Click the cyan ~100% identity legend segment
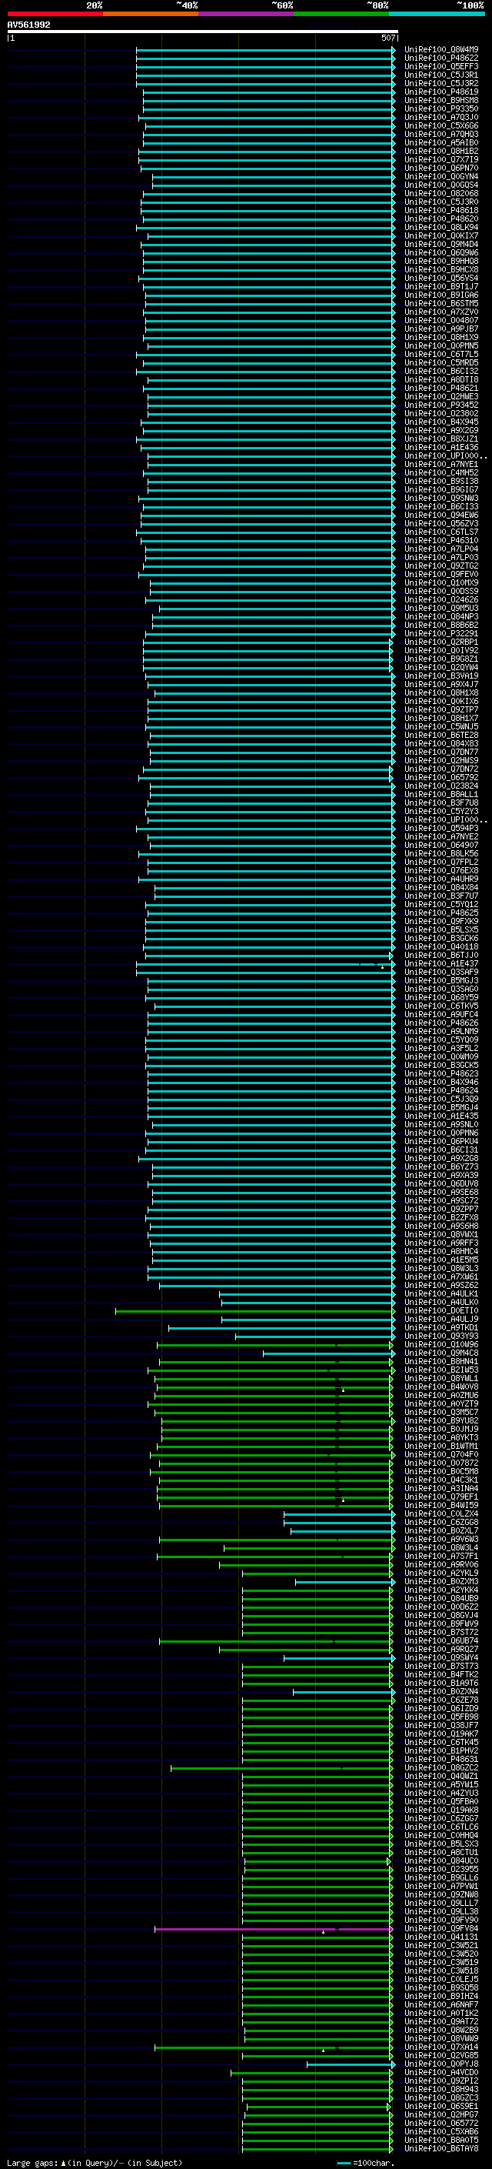492x2169 pixels. (437, 14)
